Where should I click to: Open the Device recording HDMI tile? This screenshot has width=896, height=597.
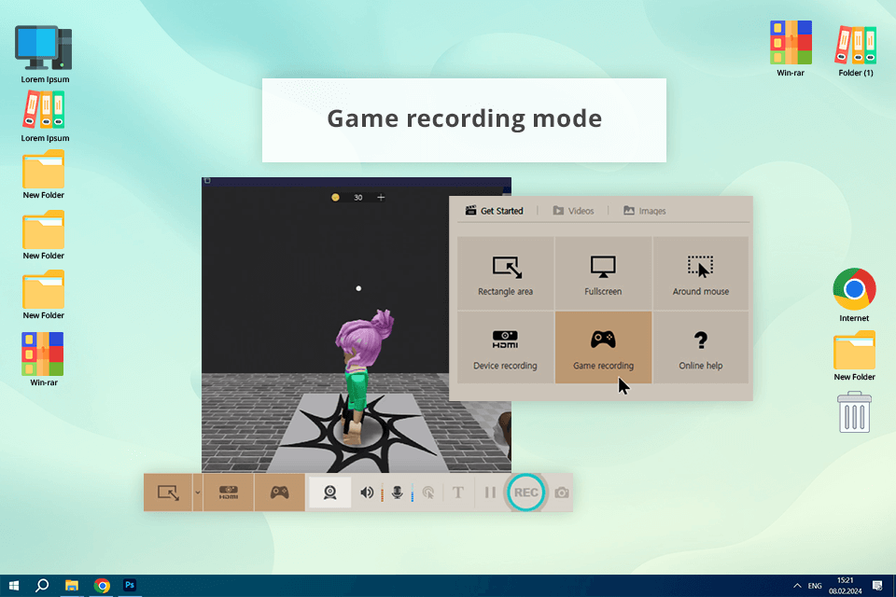[505, 347]
